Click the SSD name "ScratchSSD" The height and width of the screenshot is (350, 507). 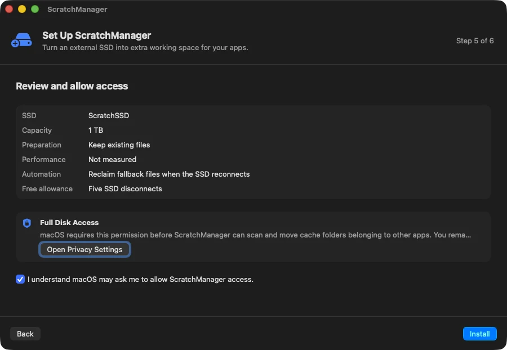109,115
